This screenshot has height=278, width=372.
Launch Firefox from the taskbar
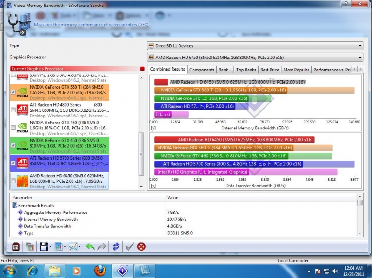(x=100, y=271)
